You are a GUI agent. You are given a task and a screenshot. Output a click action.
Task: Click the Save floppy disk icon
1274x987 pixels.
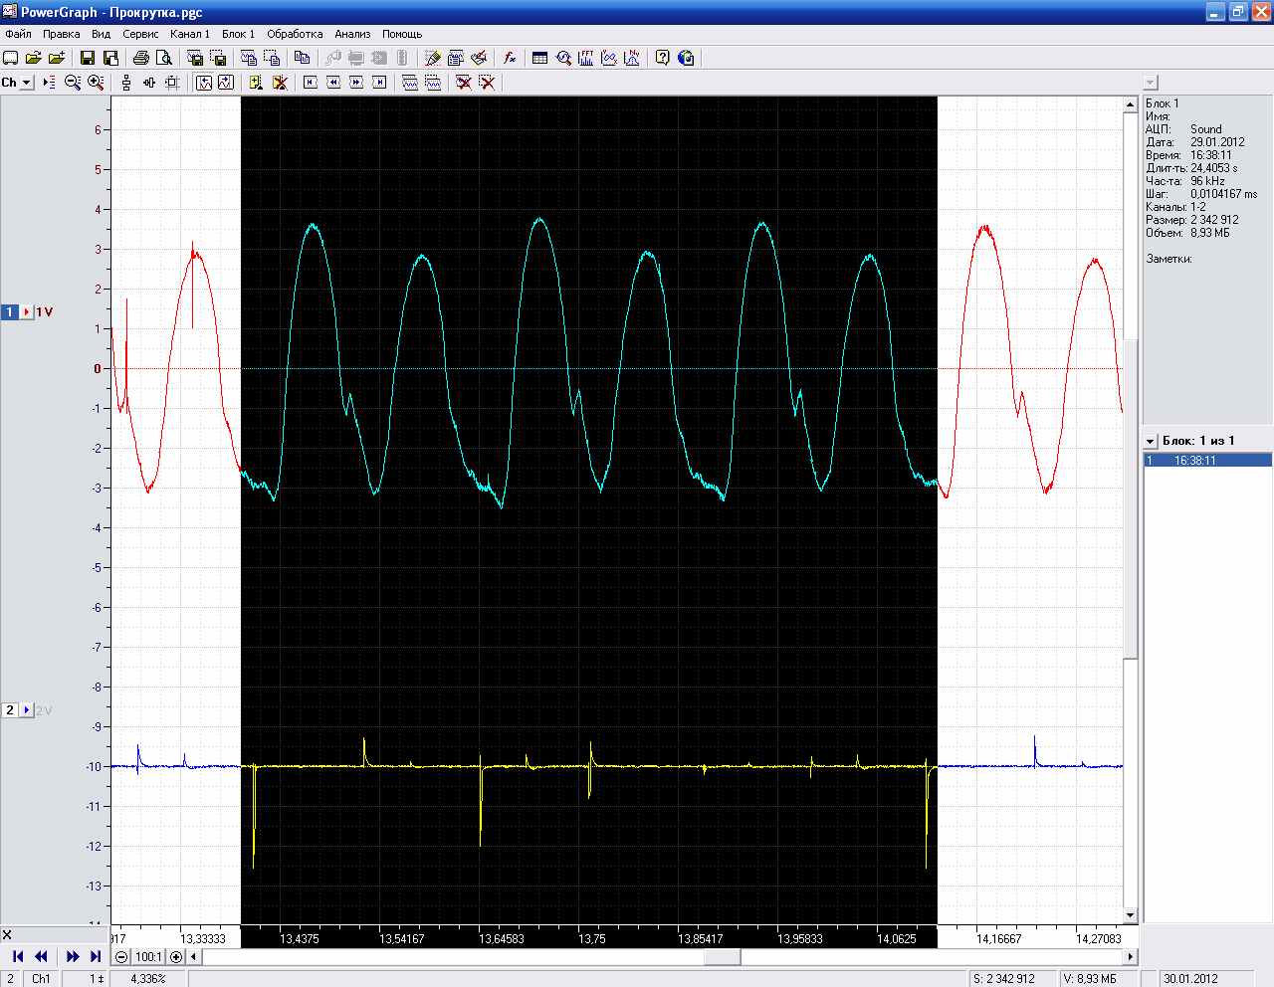[x=87, y=58]
